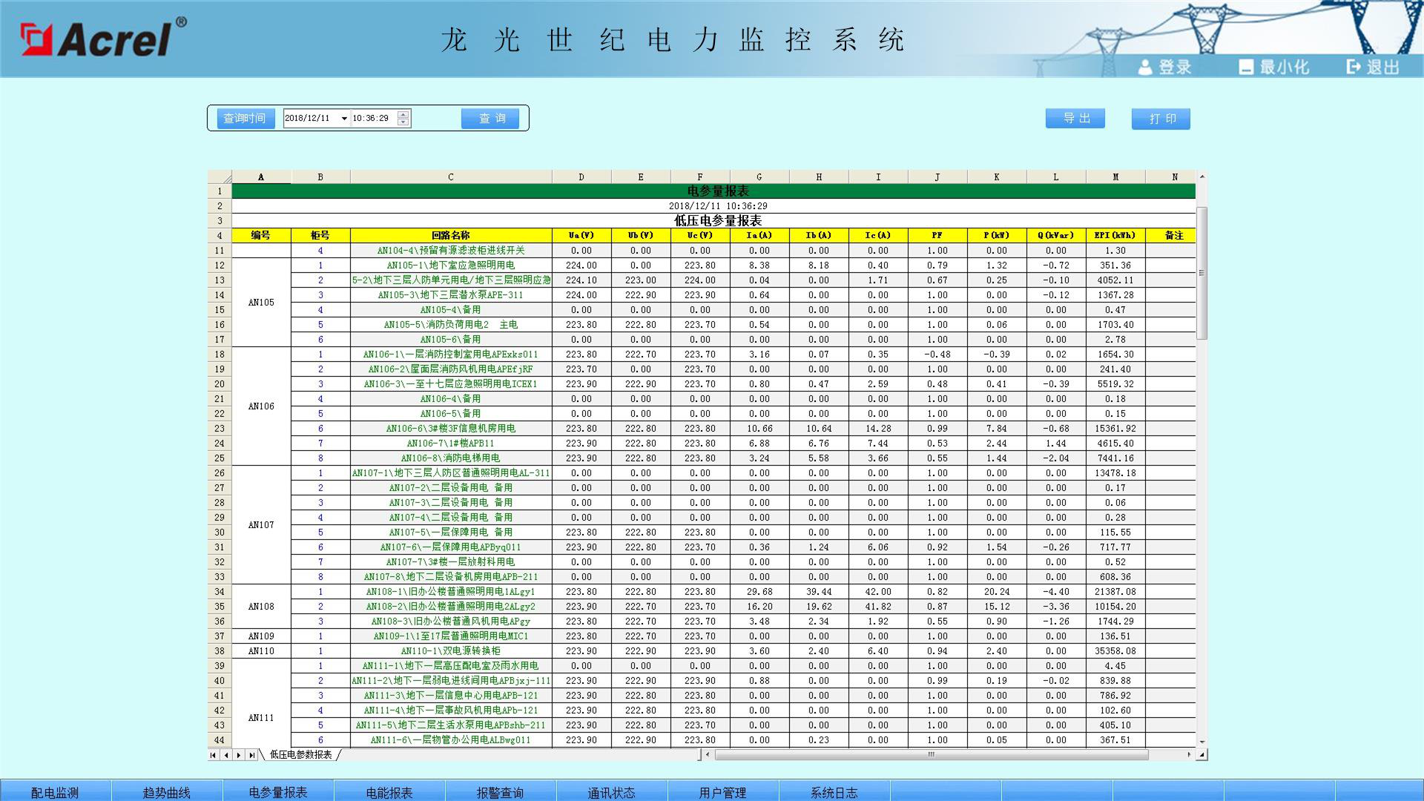
Task: Click the PF value -0.48
Action: 937,355
